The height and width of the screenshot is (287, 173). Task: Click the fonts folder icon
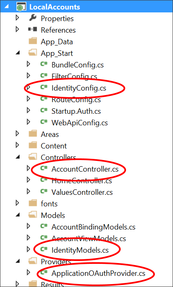[33, 203]
